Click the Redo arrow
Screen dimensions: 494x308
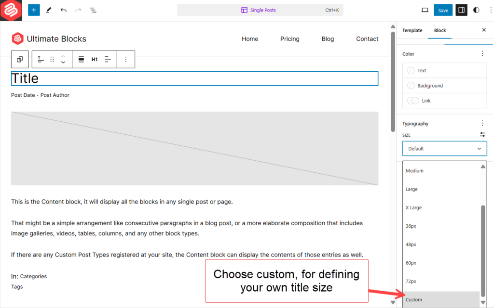(x=78, y=10)
